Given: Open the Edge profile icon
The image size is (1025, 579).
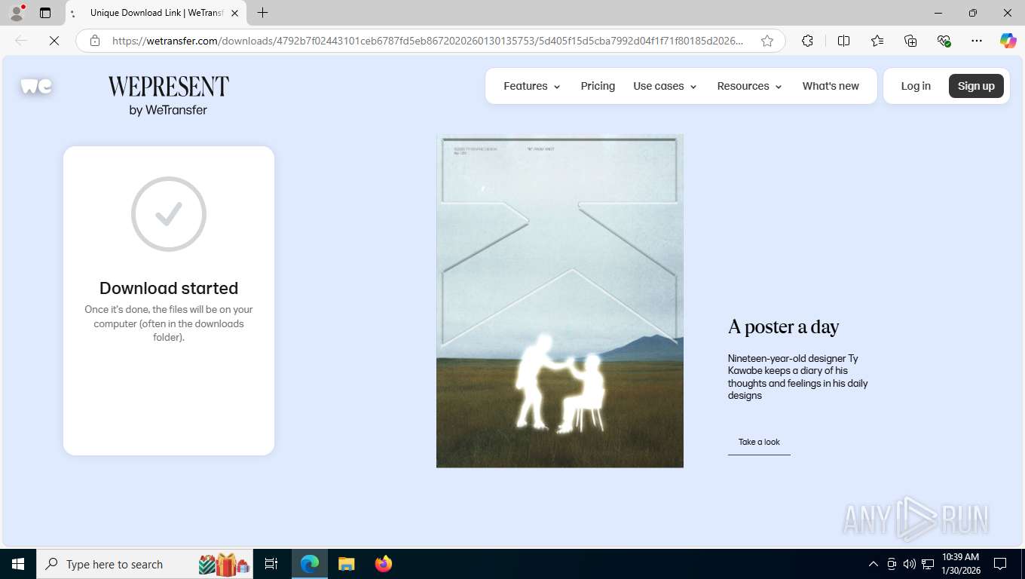Looking at the screenshot, I should click(x=16, y=13).
